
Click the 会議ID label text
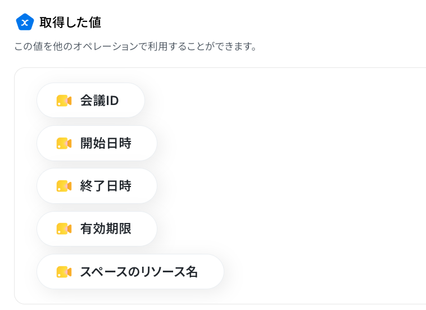click(x=99, y=101)
